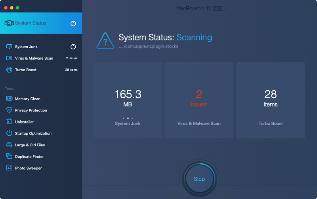317x199 pixels.
Task: Minimize the window with the yellow button
Action: pos(12,8)
